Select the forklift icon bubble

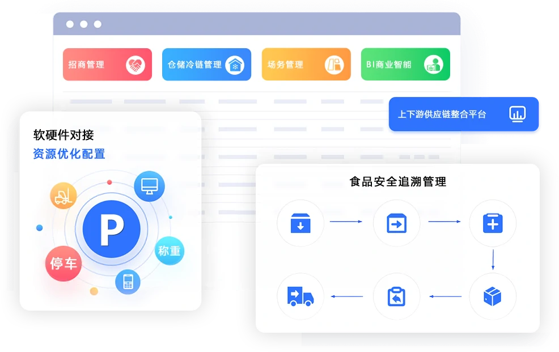click(x=63, y=196)
